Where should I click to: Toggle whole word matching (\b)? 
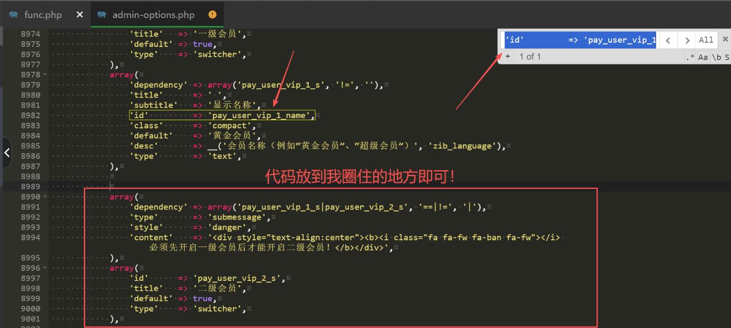716,57
